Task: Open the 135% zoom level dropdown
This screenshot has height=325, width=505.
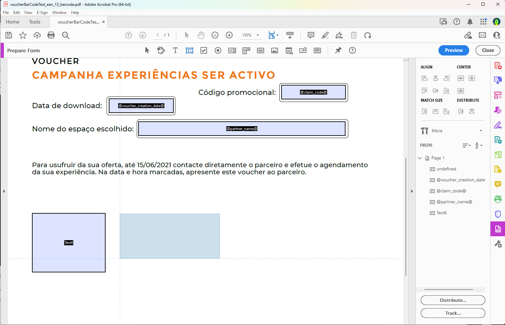Action: [258, 35]
